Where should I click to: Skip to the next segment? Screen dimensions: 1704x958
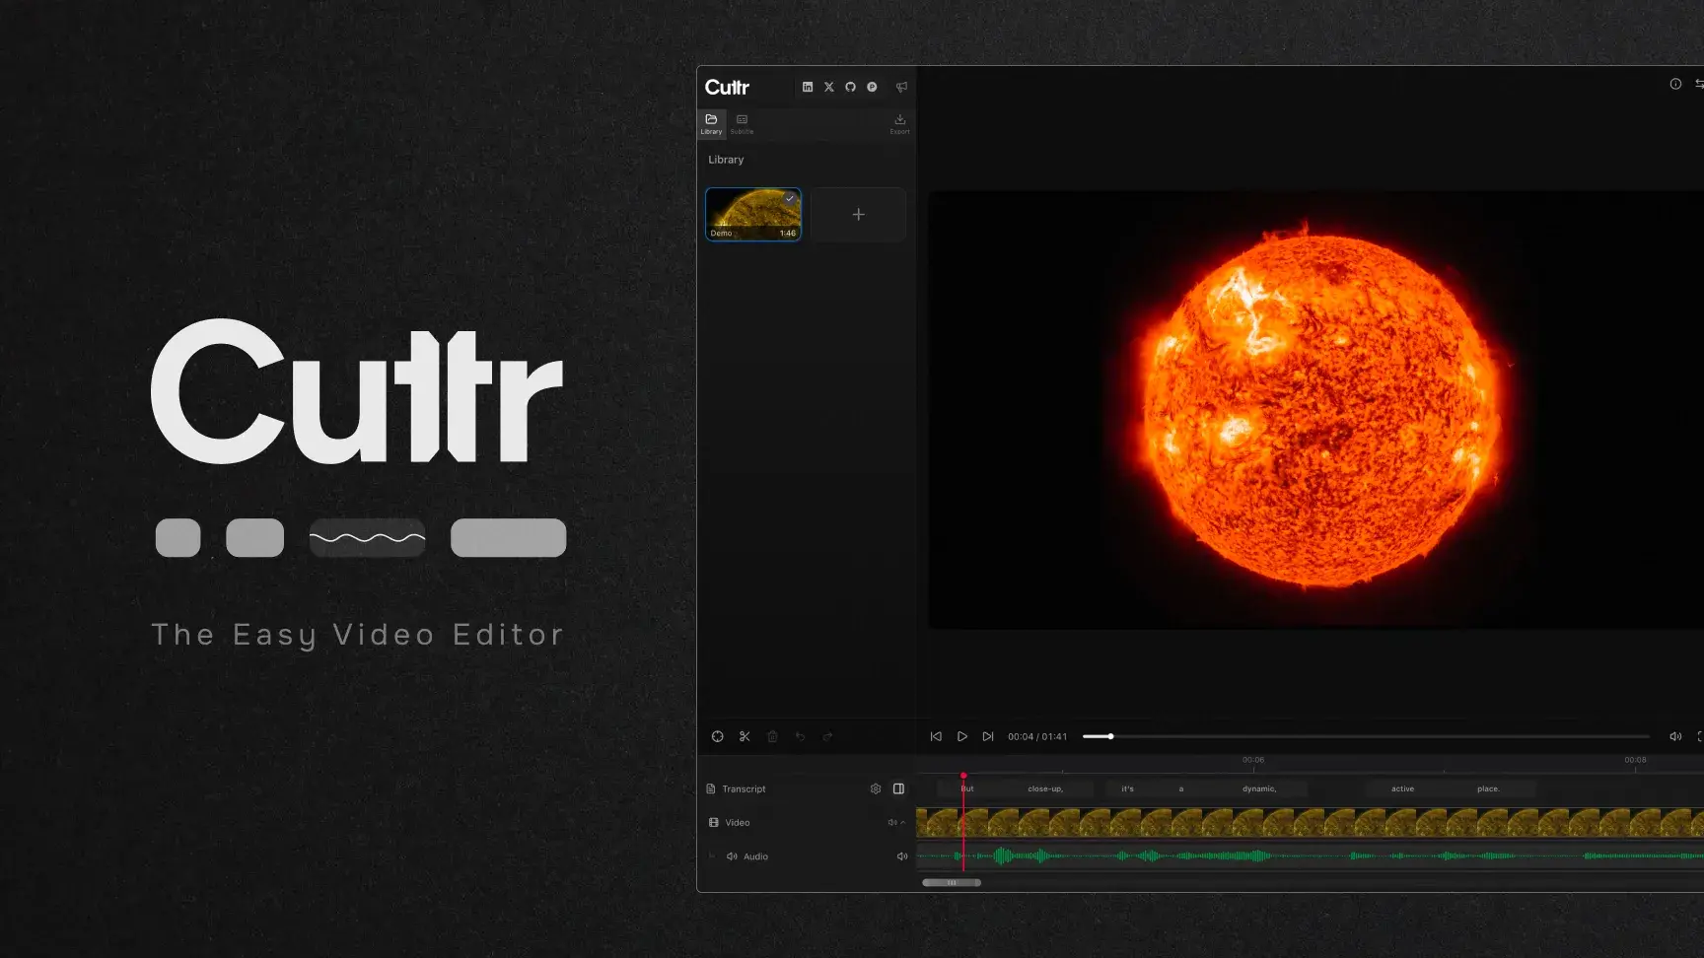pos(988,736)
